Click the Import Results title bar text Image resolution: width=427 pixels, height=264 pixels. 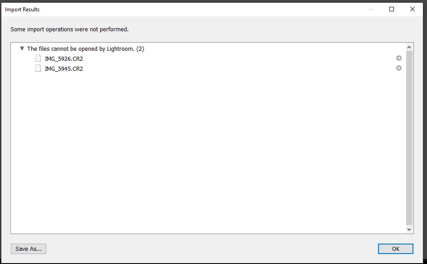[x=22, y=10]
